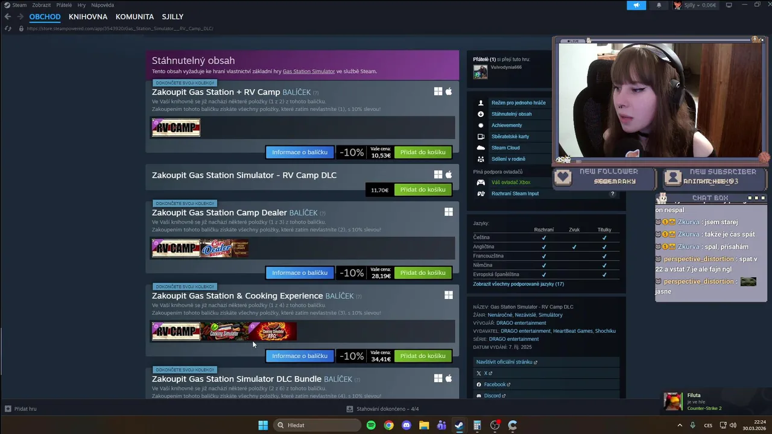This screenshot has height=434, width=772.
Task: Add Gas Station + RV Camp bundle to cart
Action: (423, 153)
